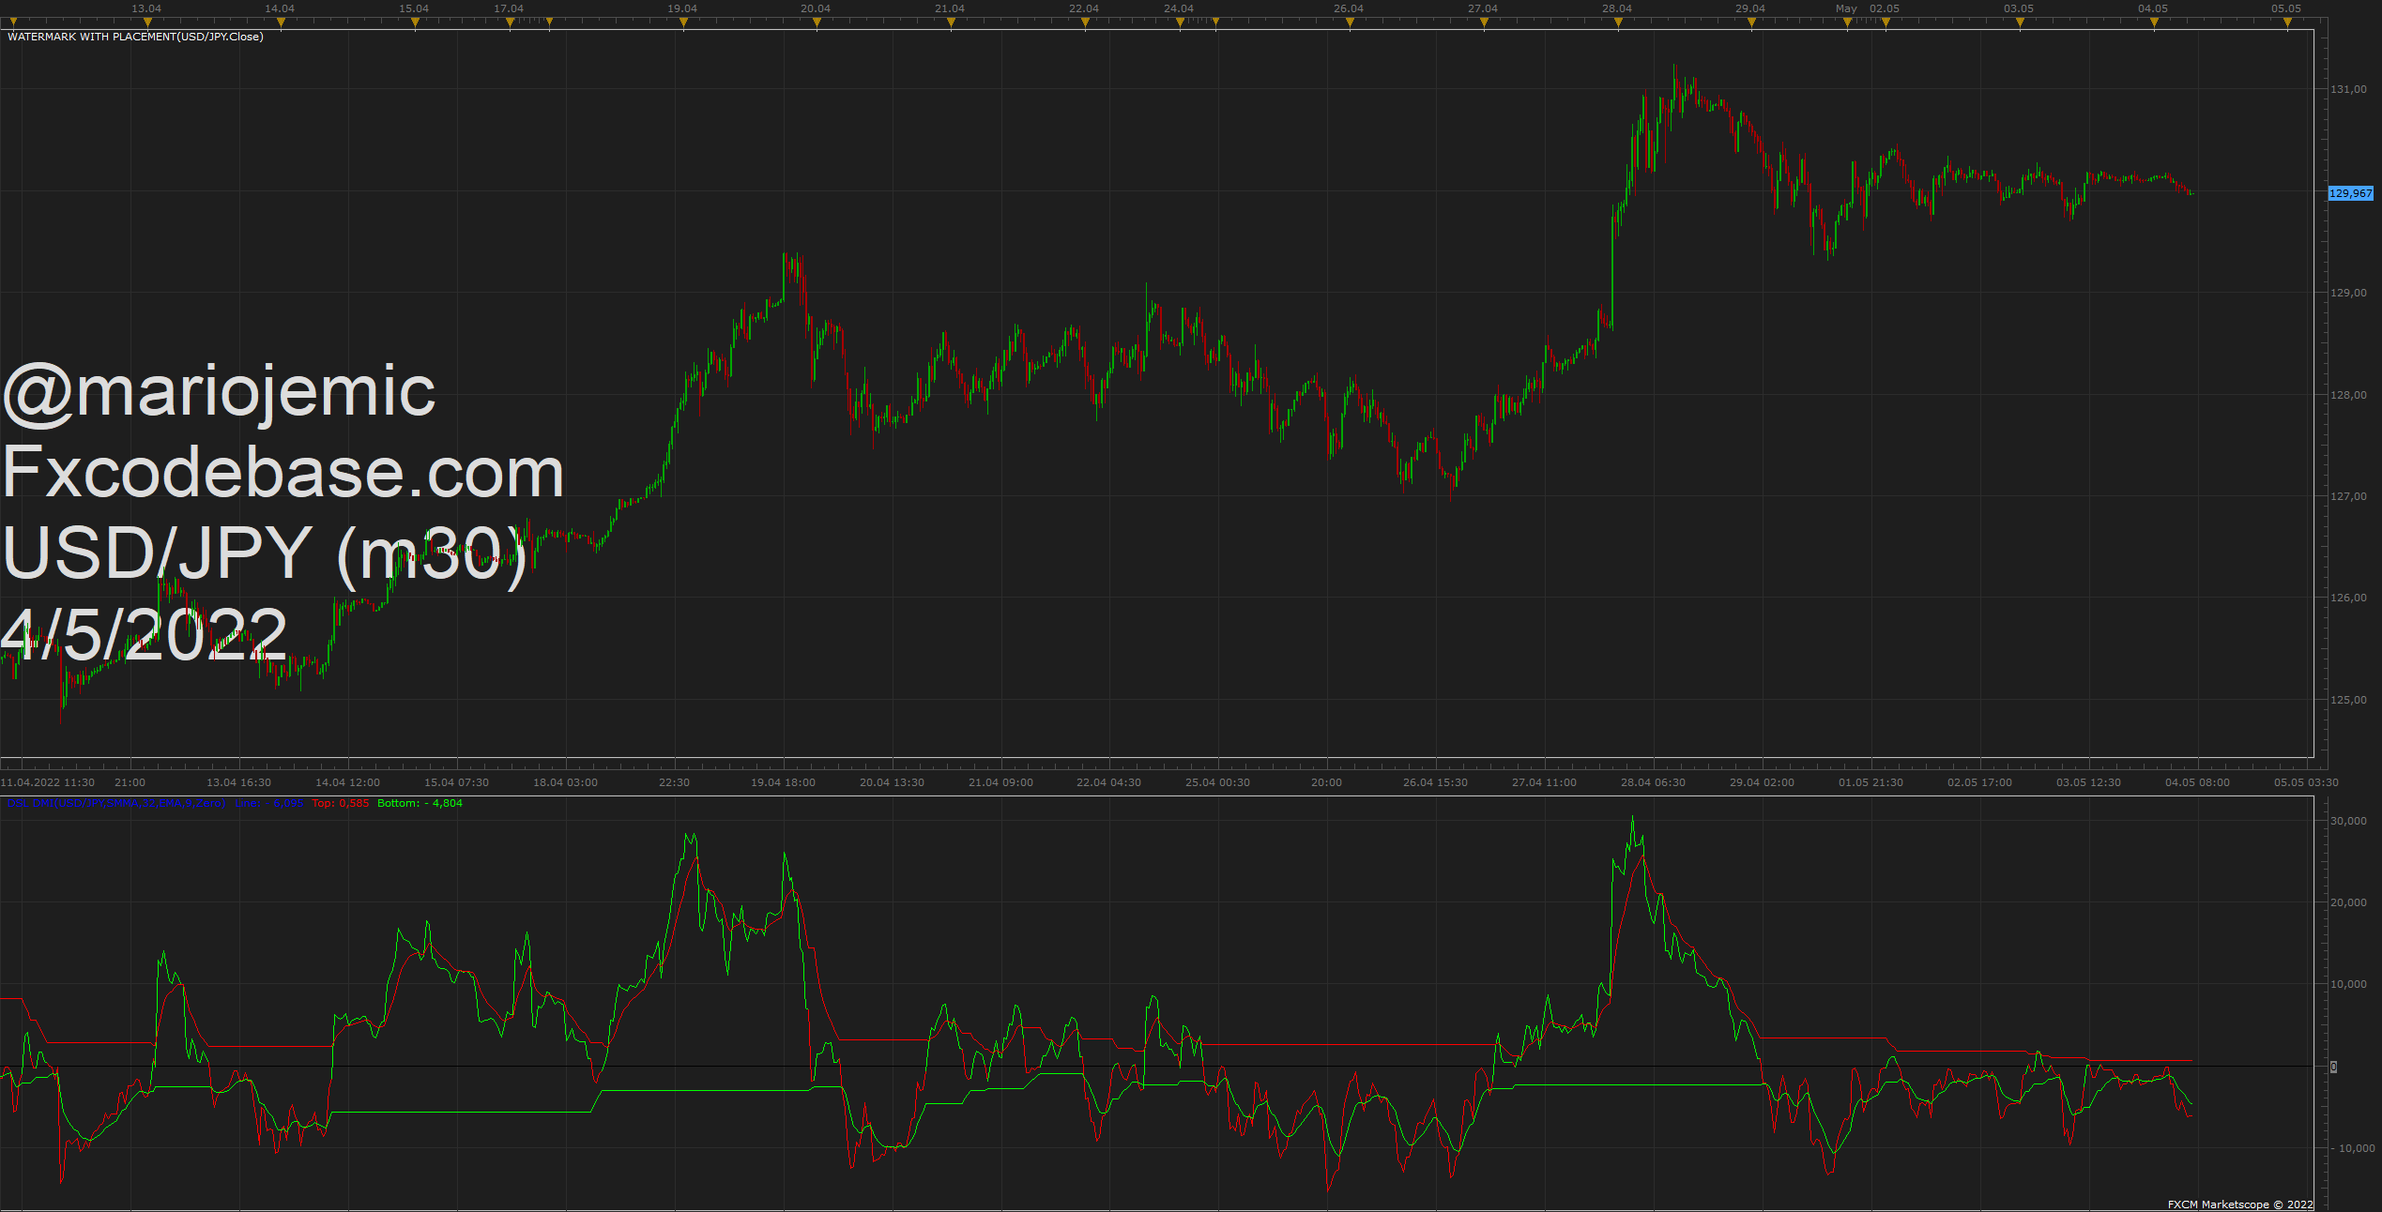Screen dimensions: 2382x1212
Task: Click the 30,000 indicator axis label
Action: click(x=2348, y=821)
